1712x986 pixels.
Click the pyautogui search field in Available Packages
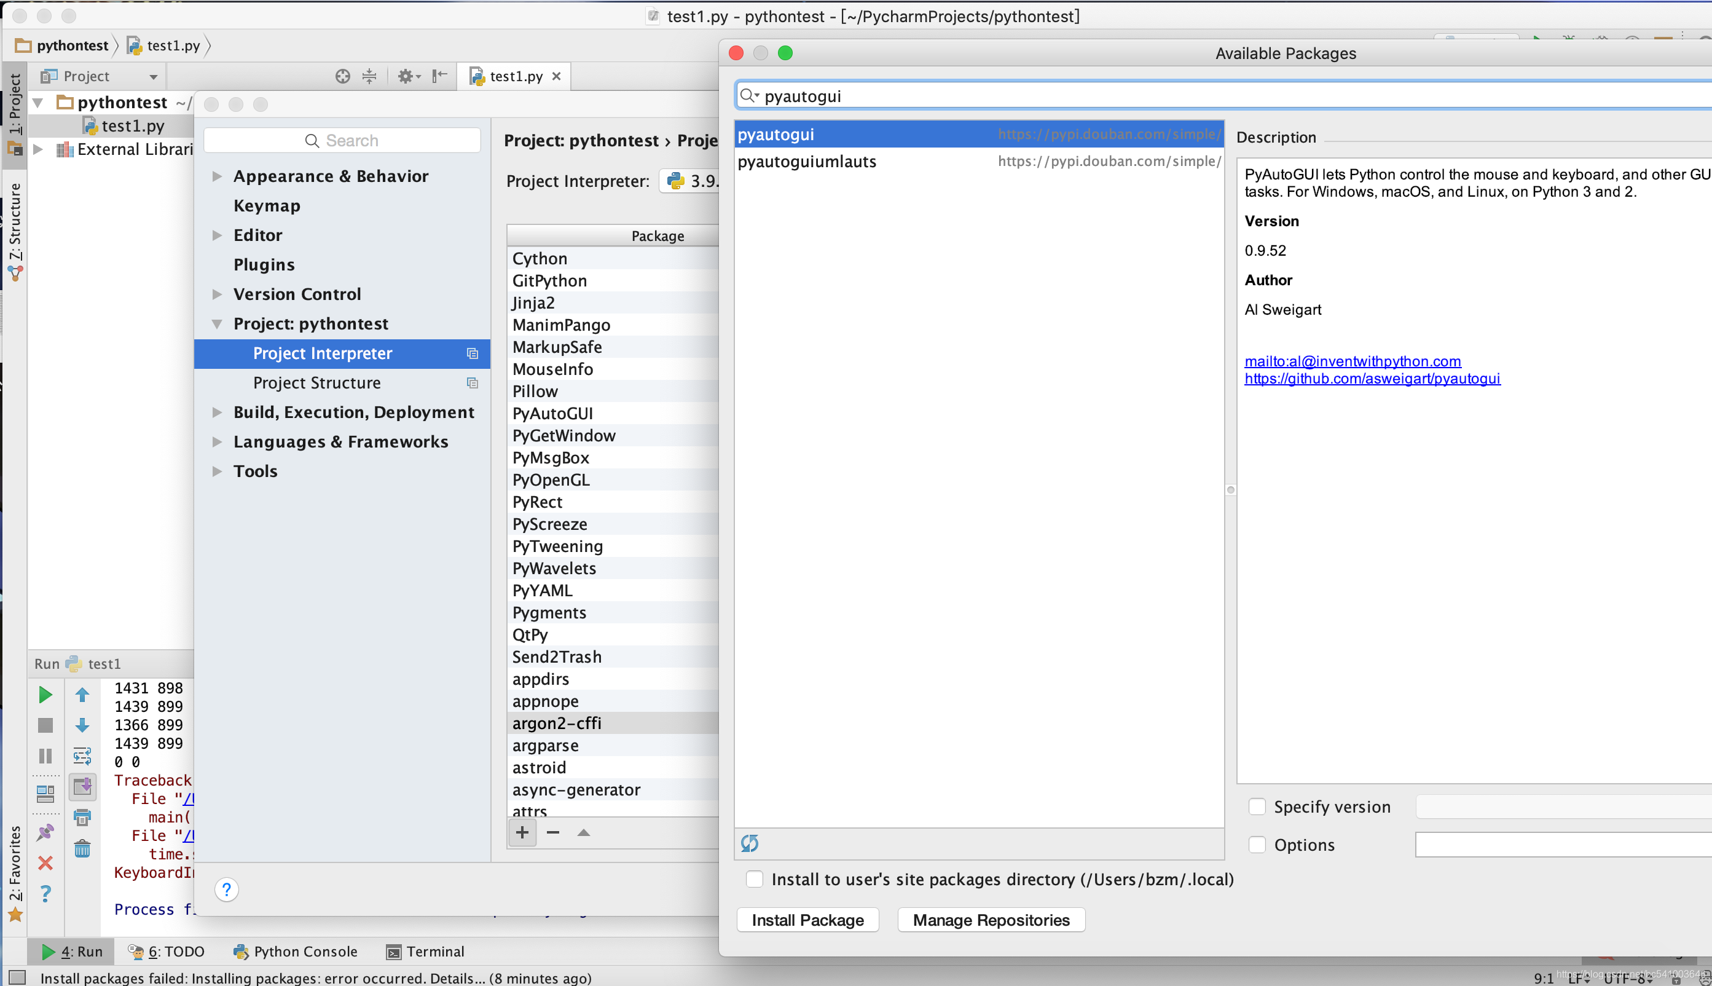click(1225, 96)
